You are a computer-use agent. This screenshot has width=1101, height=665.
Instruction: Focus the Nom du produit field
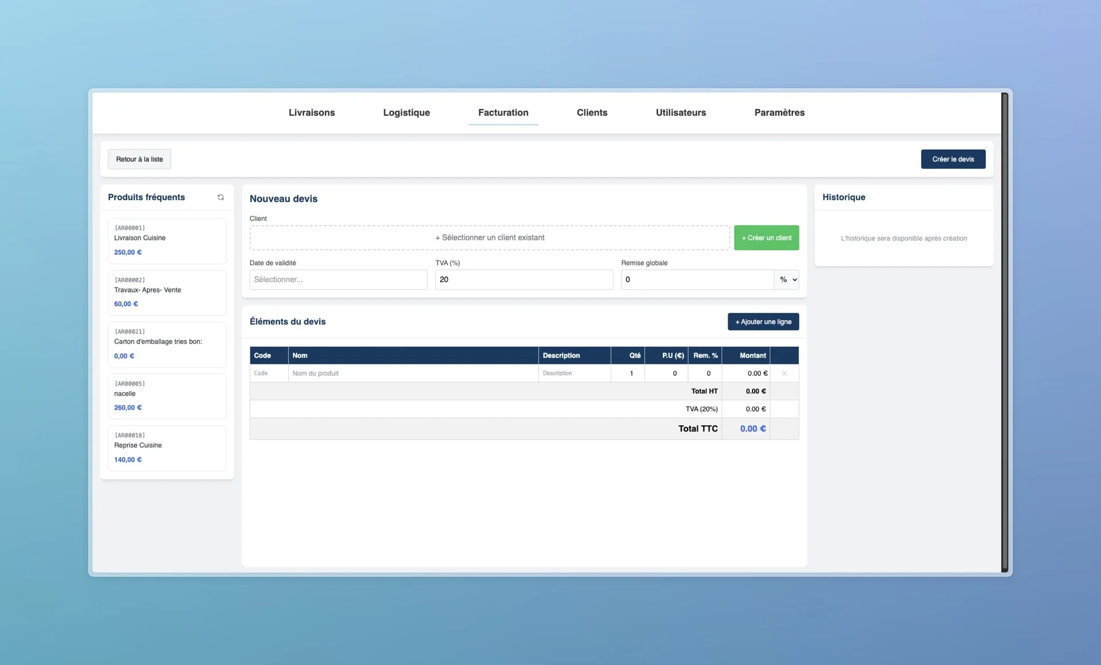tap(413, 374)
